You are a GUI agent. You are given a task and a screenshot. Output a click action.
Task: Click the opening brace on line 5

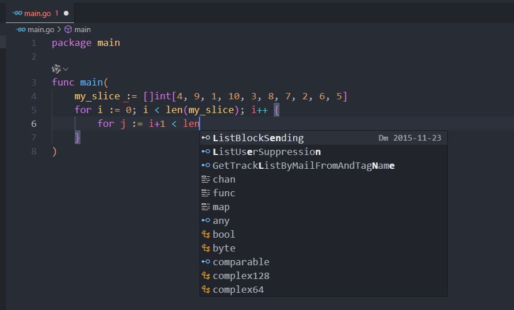pos(277,110)
